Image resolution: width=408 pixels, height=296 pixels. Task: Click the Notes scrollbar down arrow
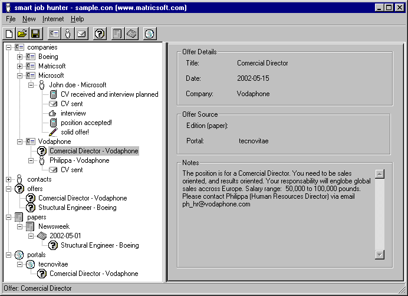point(380,255)
